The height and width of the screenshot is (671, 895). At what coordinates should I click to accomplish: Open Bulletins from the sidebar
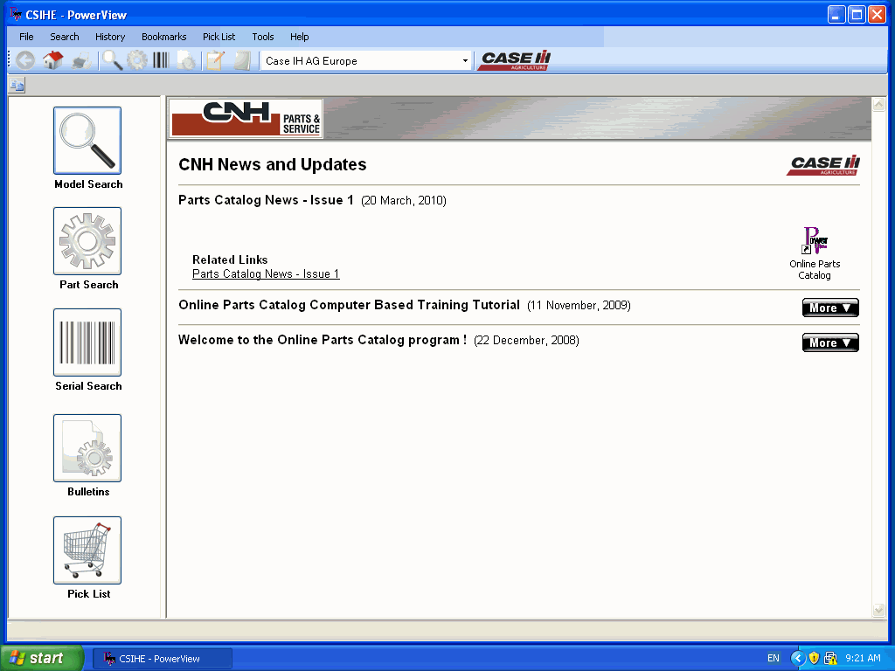click(x=87, y=448)
